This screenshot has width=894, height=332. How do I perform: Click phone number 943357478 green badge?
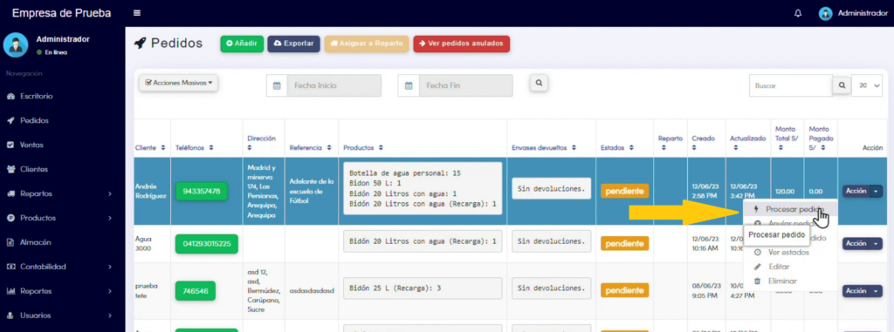pos(202,192)
